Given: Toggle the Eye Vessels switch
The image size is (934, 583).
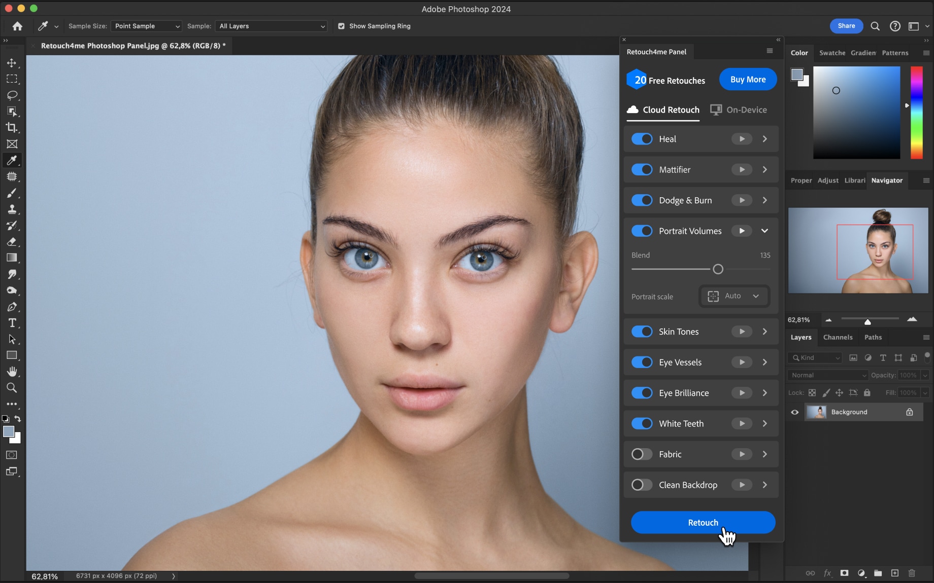Looking at the screenshot, I should tap(642, 362).
